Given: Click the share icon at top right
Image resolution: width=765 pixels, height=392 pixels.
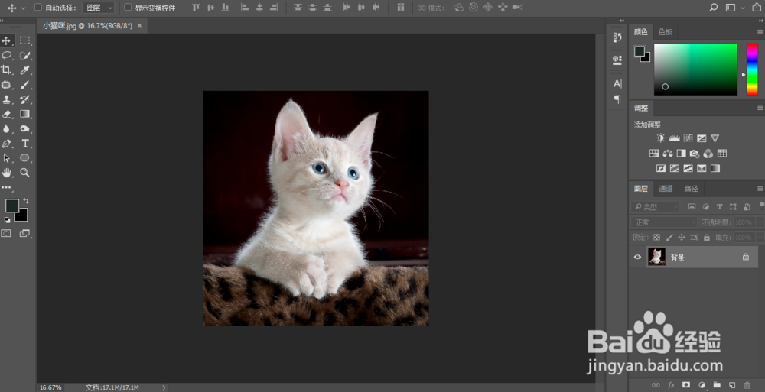Looking at the screenshot, I should pos(757,8).
